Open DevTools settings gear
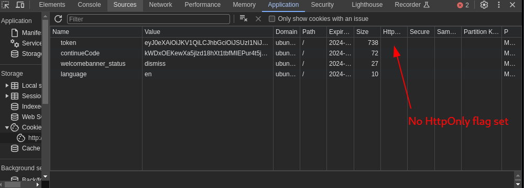The height and width of the screenshot is (188, 524). (x=484, y=5)
